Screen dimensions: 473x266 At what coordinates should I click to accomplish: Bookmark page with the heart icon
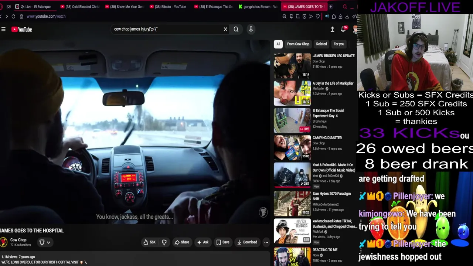pyautogui.click(x=317, y=16)
